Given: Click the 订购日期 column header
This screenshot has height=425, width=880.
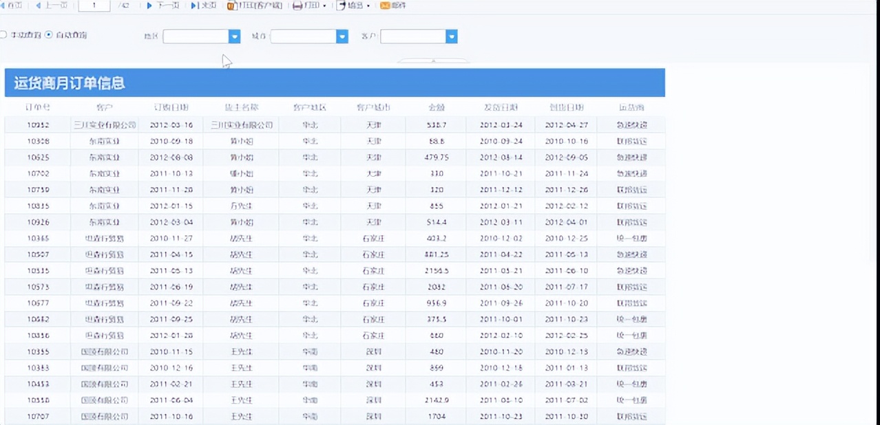Looking at the screenshot, I should click(x=172, y=108).
